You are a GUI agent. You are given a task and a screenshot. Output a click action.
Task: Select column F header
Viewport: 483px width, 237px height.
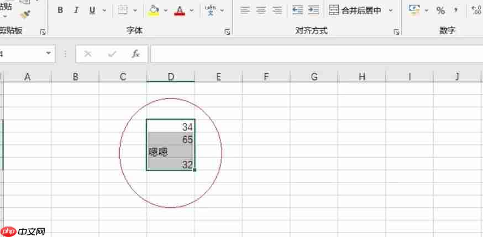point(266,77)
